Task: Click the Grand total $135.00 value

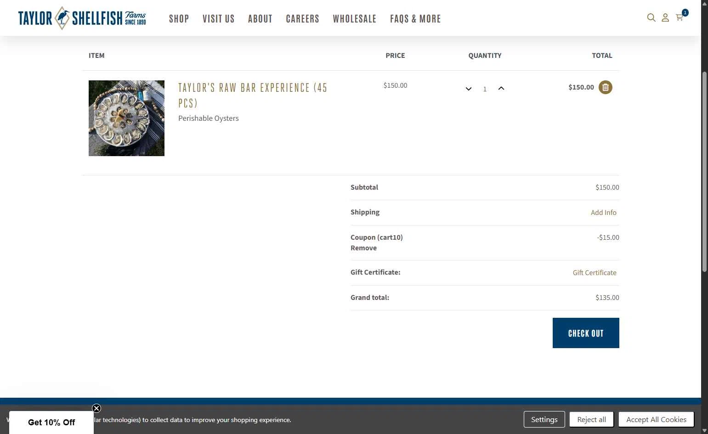Action: pos(607,298)
